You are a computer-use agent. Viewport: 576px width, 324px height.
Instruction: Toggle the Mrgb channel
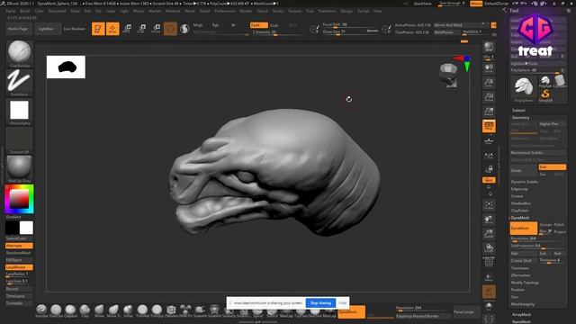pyautogui.click(x=198, y=25)
